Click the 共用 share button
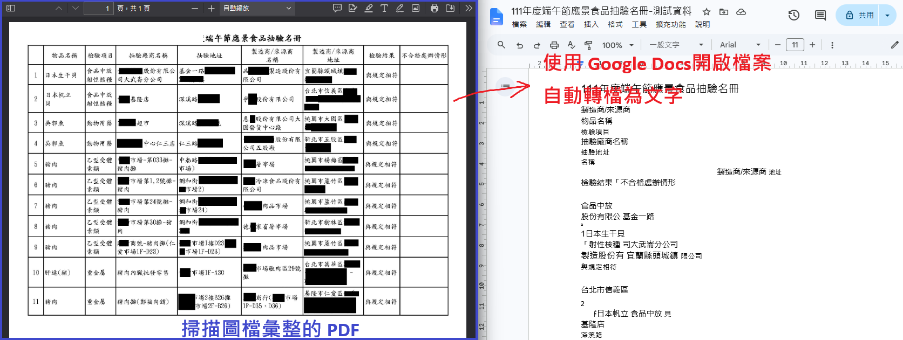 pos(859,15)
